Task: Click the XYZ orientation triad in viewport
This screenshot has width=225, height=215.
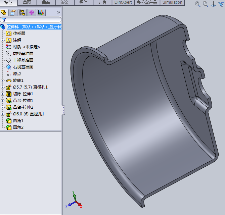Action: 74,200
